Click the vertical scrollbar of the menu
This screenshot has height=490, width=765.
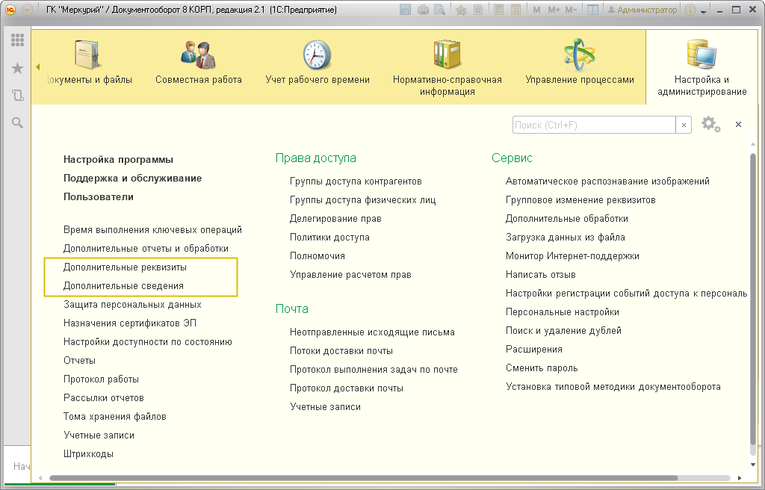(x=753, y=298)
